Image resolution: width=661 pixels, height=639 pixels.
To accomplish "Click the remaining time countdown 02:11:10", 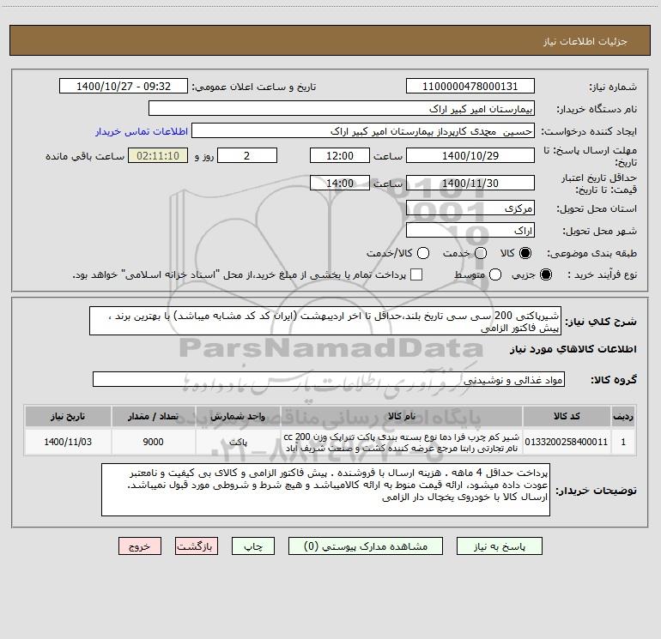I will tap(158, 155).
